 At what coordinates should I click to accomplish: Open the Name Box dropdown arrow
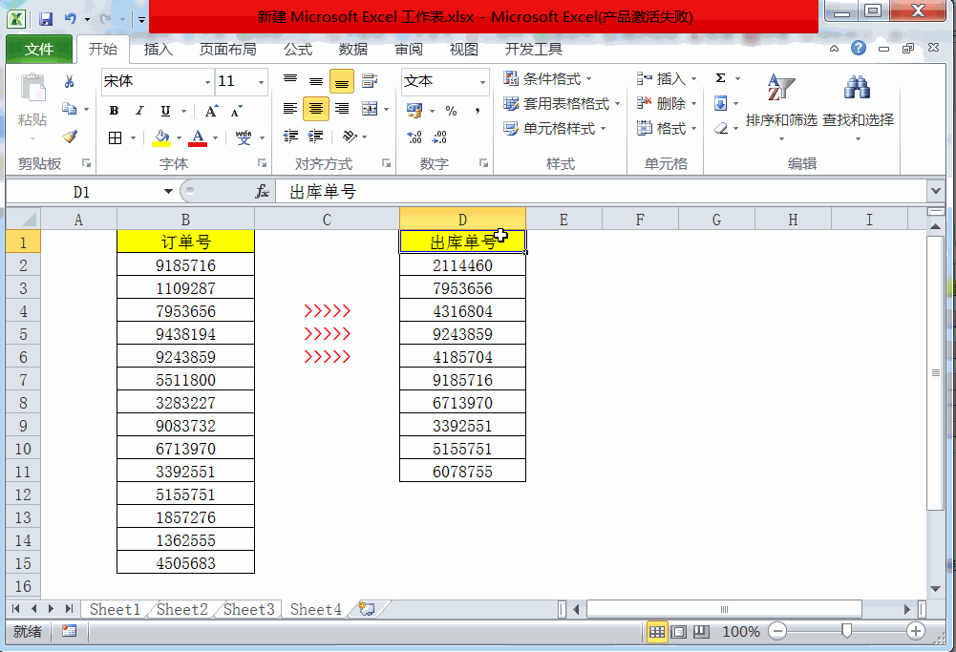tap(168, 192)
